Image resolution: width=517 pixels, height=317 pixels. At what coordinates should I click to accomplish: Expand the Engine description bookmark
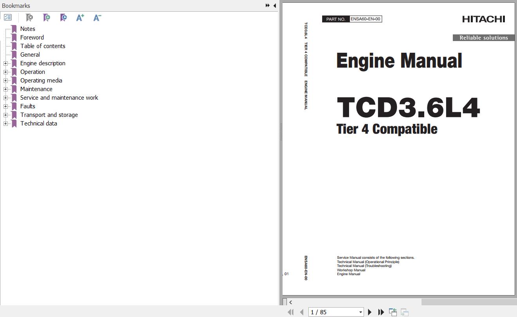(x=5, y=63)
